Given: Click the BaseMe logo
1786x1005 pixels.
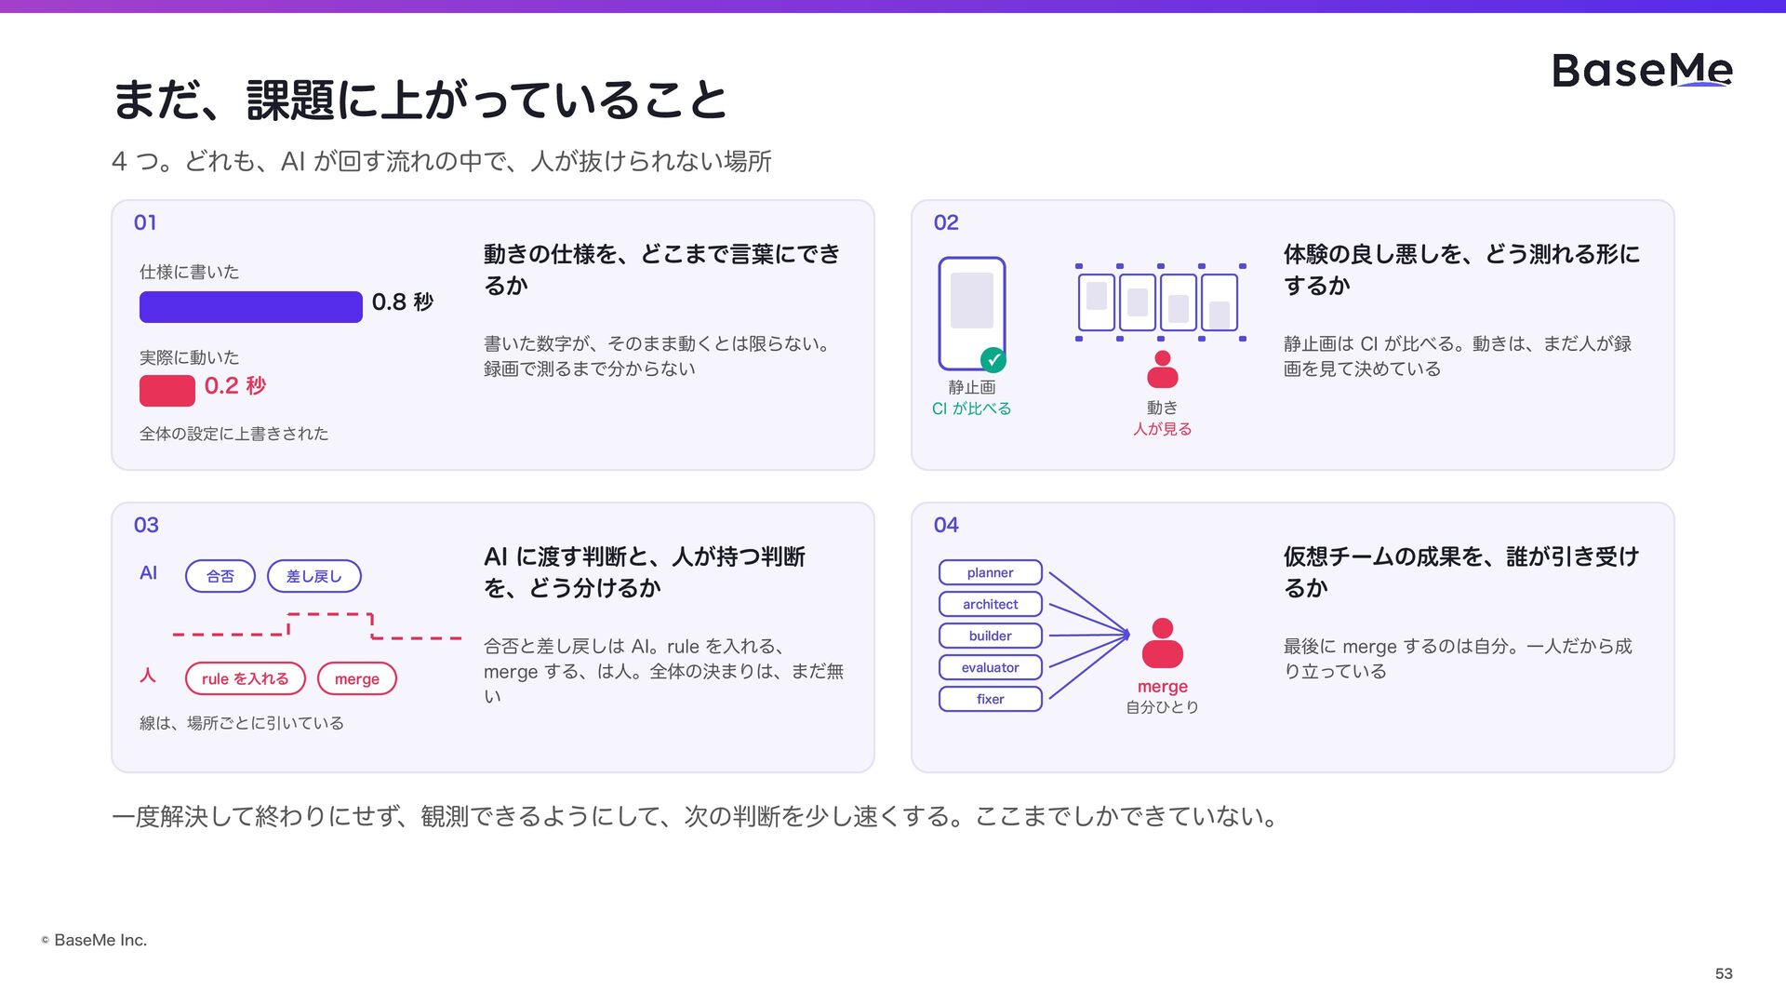Looking at the screenshot, I should 1642,71.
